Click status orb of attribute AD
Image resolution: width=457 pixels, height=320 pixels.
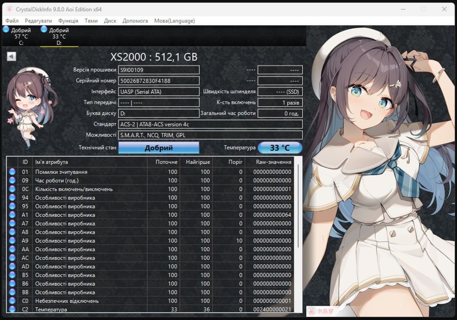tap(12, 267)
